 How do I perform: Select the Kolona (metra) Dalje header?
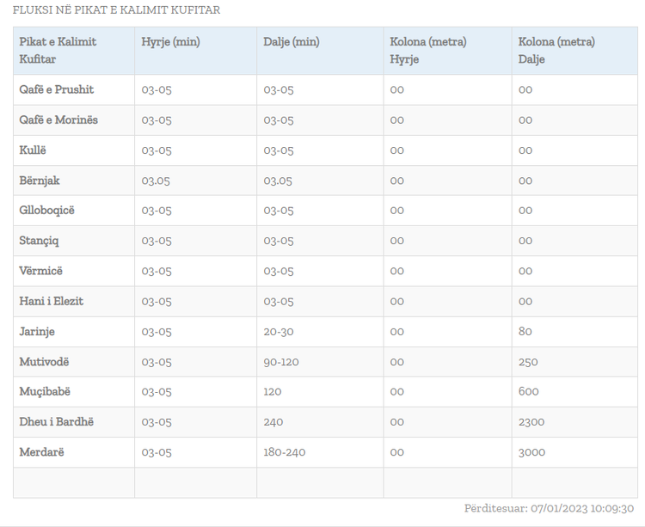pyautogui.click(x=556, y=51)
